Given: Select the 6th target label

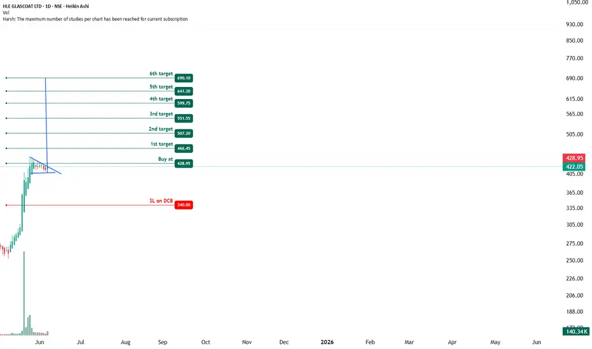Looking at the screenshot, I should (161, 74).
